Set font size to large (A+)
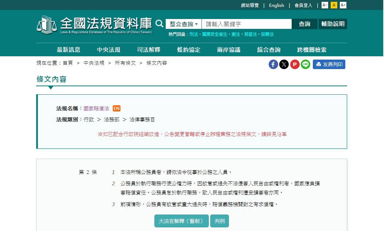The image size is (384, 231). tap(343, 5)
